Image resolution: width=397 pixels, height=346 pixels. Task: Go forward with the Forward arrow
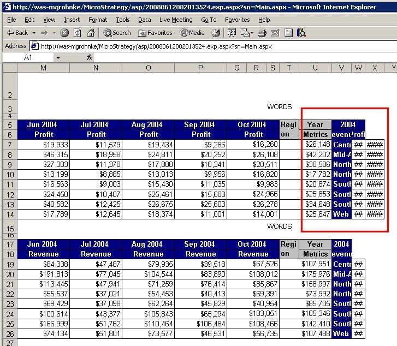click(44, 33)
